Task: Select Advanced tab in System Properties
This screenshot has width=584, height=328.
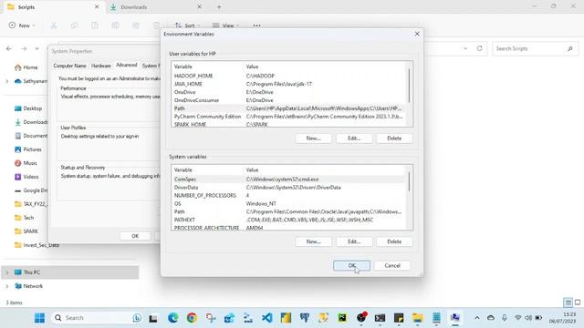Action: click(126, 65)
